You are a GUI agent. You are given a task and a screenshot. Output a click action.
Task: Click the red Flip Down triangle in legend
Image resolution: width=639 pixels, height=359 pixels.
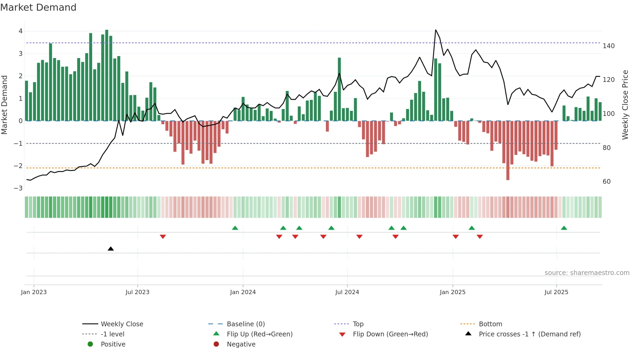pyautogui.click(x=342, y=335)
